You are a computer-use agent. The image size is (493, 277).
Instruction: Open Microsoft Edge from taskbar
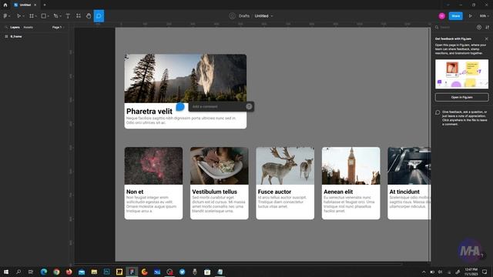coord(44,272)
